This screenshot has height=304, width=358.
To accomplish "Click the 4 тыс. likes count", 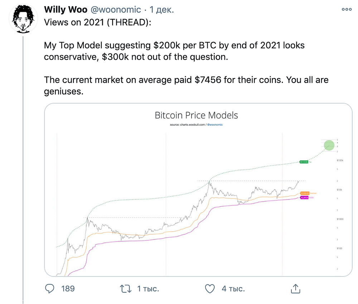I will (x=233, y=289).
